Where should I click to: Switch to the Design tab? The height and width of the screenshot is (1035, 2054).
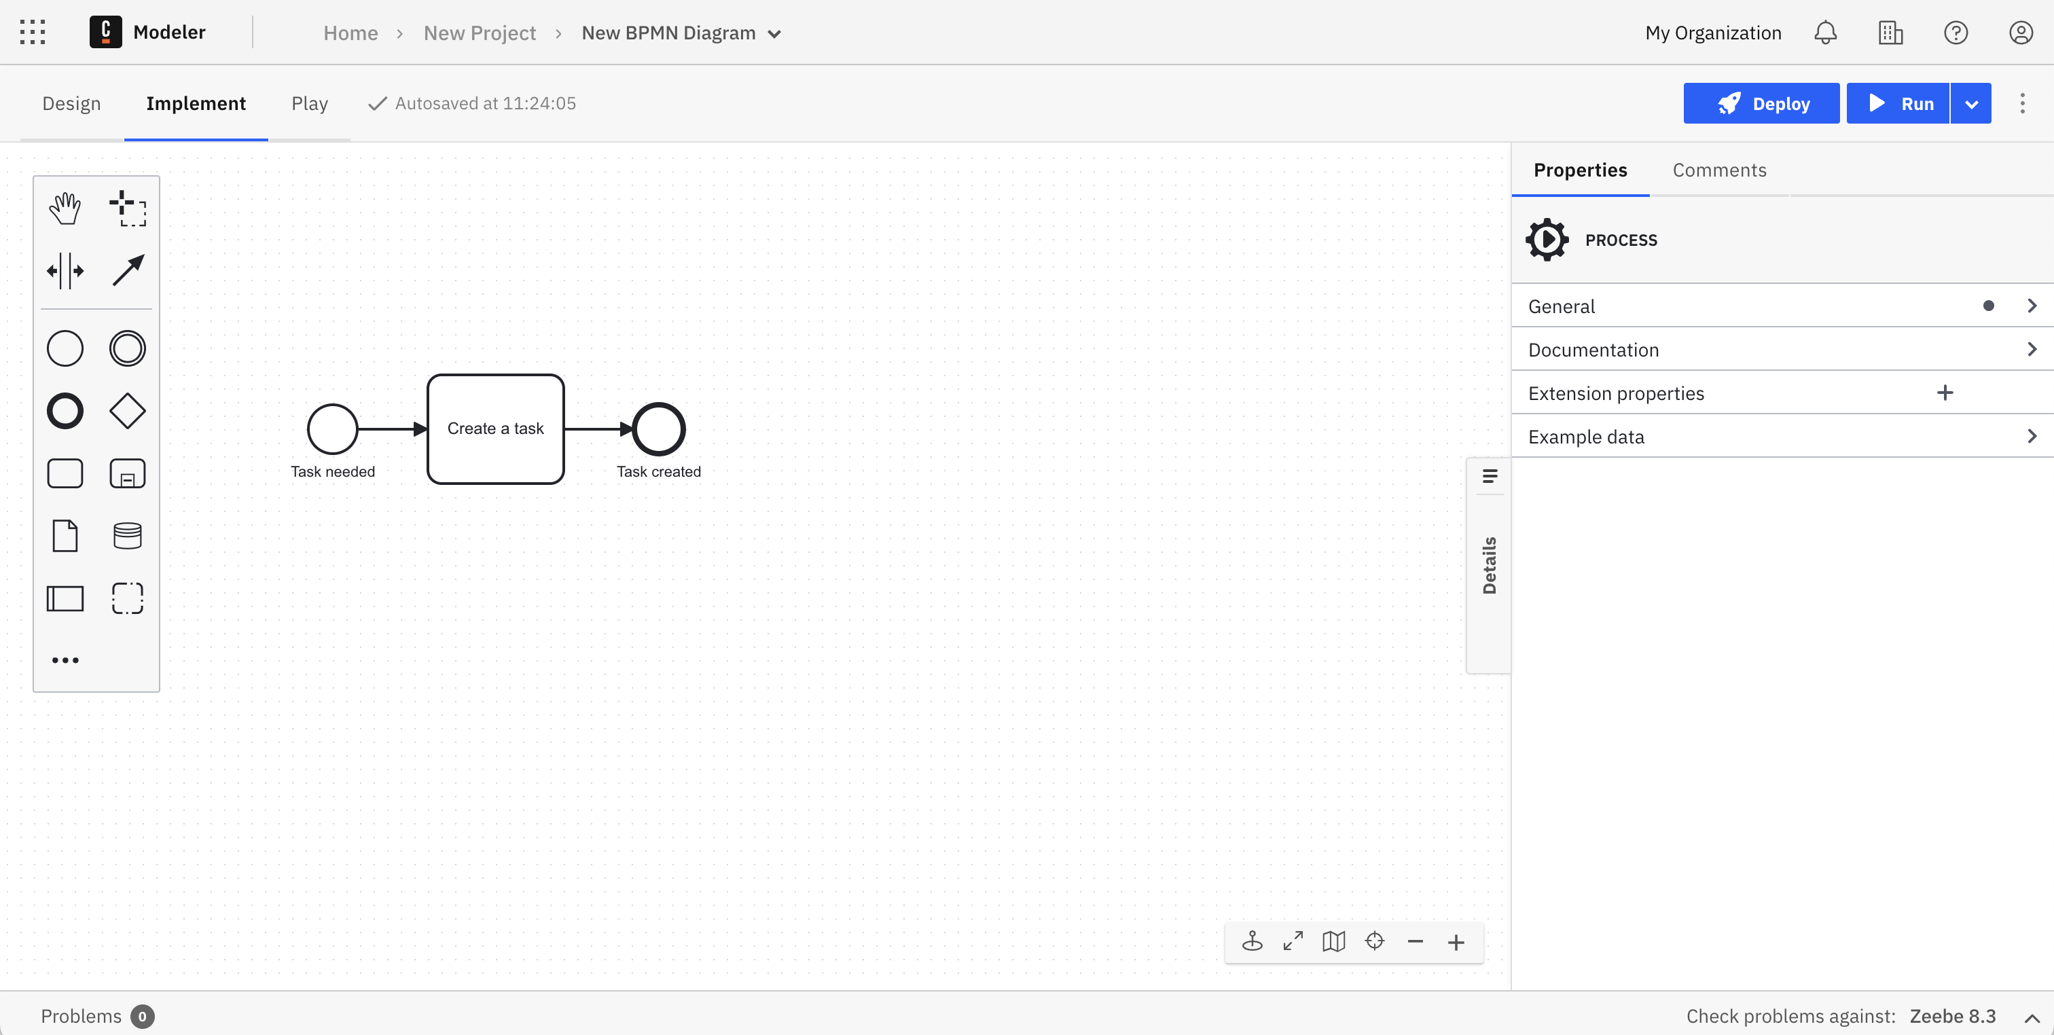point(71,103)
